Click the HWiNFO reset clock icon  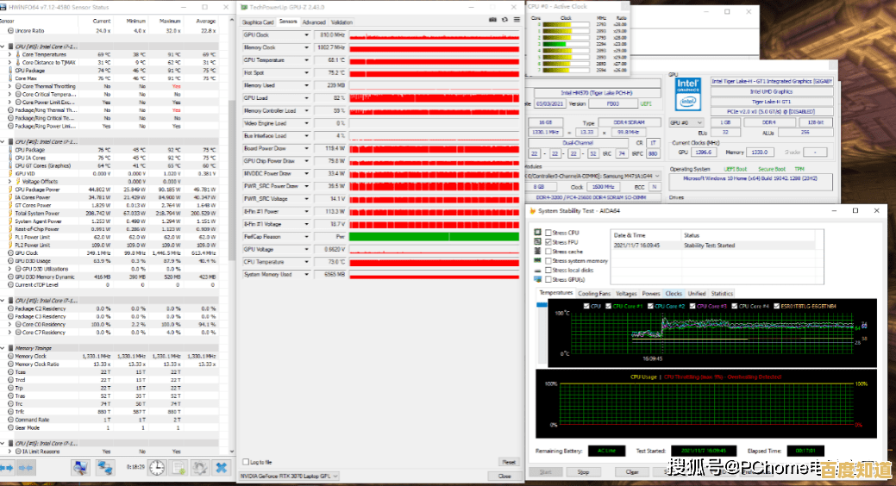[x=157, y=467]
